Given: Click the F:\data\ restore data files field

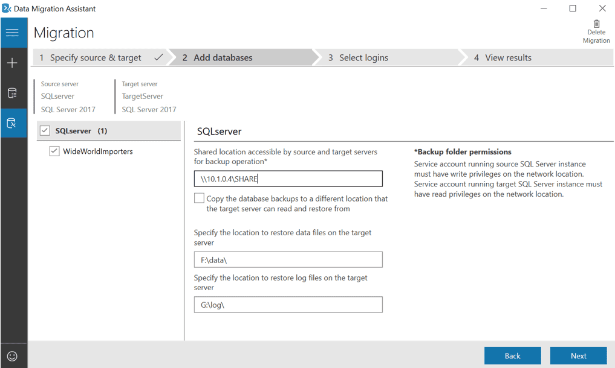Looking at the screenshot, I should click(x=288, y=259).
